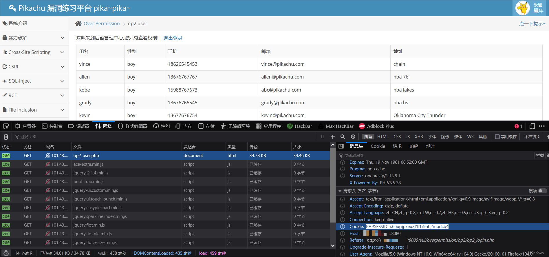Image resolution: width=549 pixels, height=257 pixels.
Task: Expand the SQL-Inject sidebar menu
Action: tap(34, 81)
